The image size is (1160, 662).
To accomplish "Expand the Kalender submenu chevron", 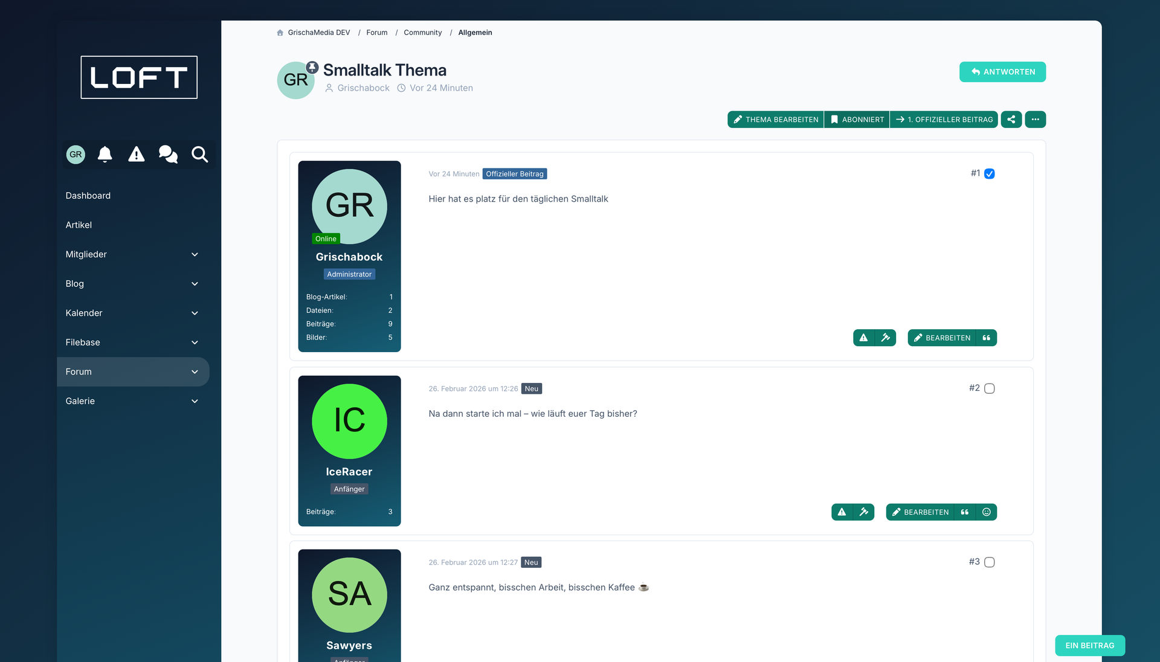I will pyautogui.click(x=195, y=313).
